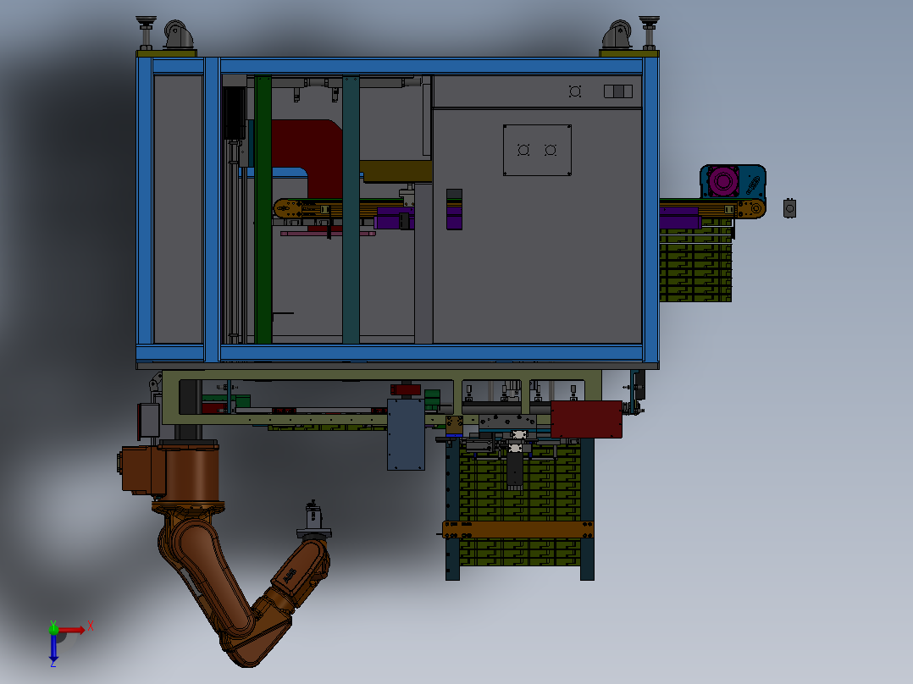The image size is (913, 684).
Task: Select the robot lower arm link
Action: pyautogui.click(x=212, y=576)
